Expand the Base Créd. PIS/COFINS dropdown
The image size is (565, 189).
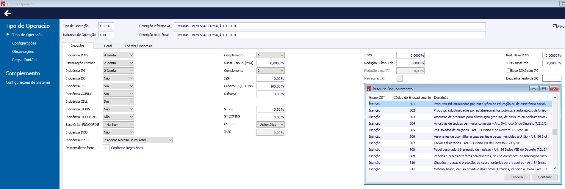(118, 125)
